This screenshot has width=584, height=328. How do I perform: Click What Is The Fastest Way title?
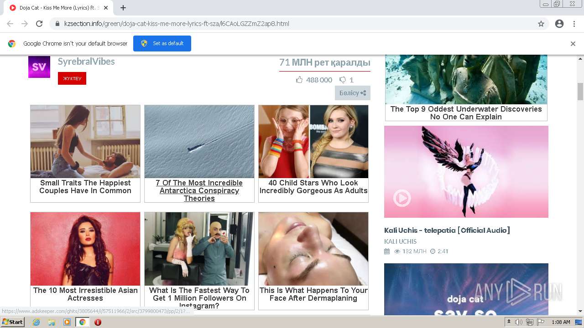tap(199, 298)
